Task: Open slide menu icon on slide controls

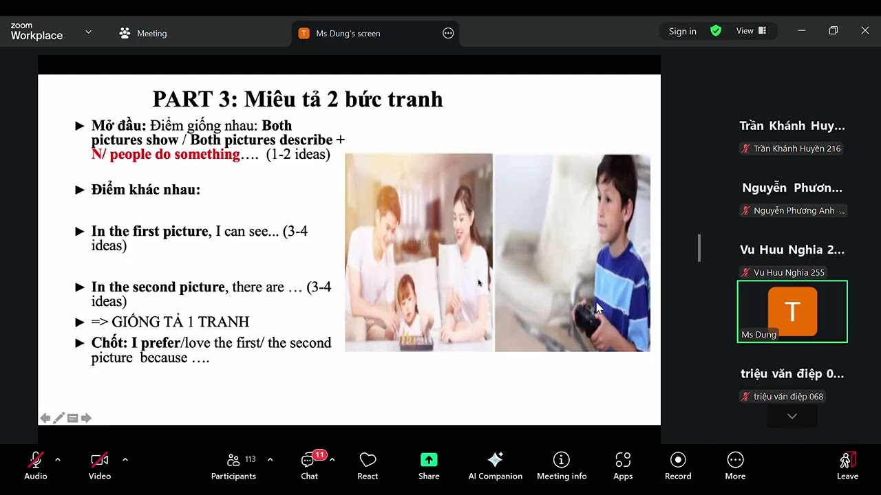Action: (x=72, y=418)
